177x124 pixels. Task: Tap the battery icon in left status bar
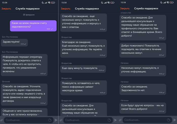coord(53,3)
